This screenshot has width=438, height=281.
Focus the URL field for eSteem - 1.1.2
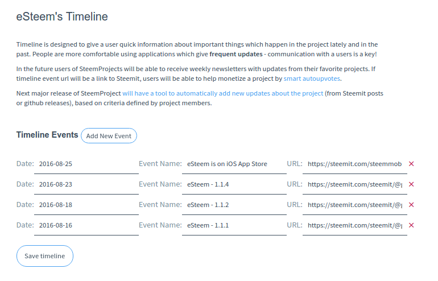click(354, 205)
